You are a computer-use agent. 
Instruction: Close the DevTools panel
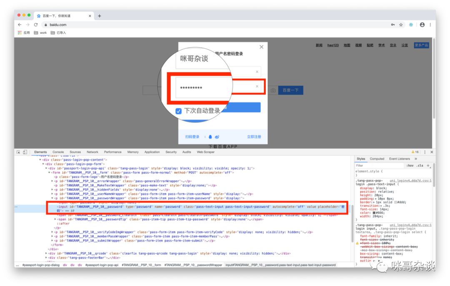(x=432, y=152)
